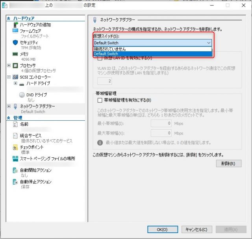
Task: Click the Hard Drive icon
Action: (x=22, y=84)
